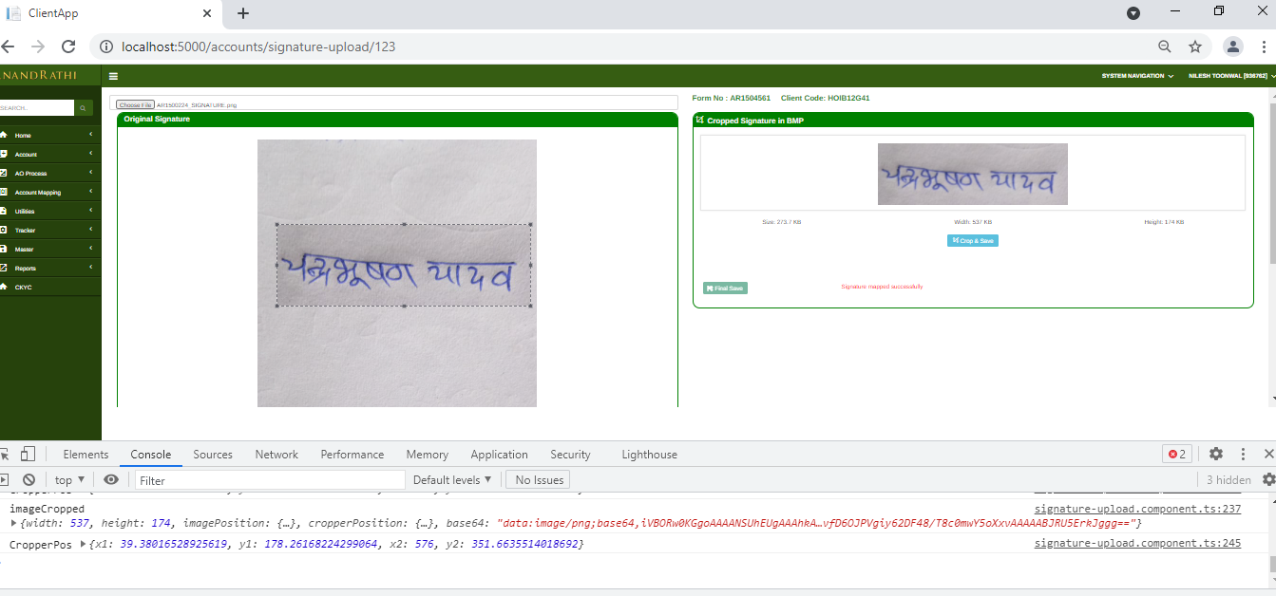The image size is (1276, 596).
Task: Click the errors counter badge in DevTools
Action: coord(1176,454)
